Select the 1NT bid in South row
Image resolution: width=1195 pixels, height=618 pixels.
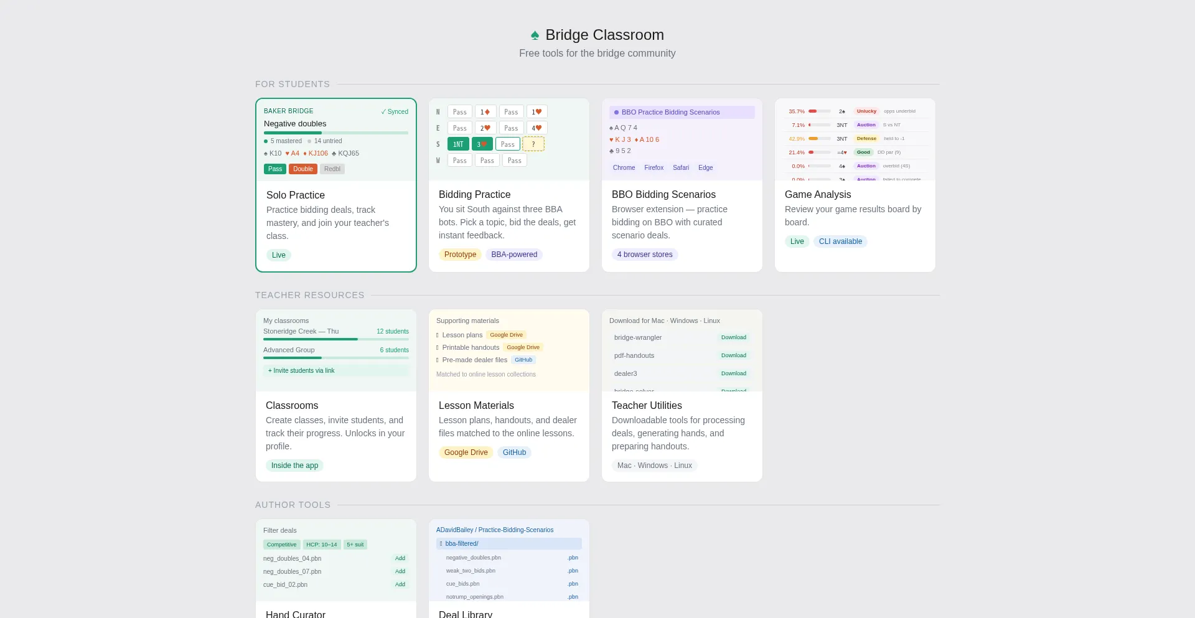[x=458, y=144]
